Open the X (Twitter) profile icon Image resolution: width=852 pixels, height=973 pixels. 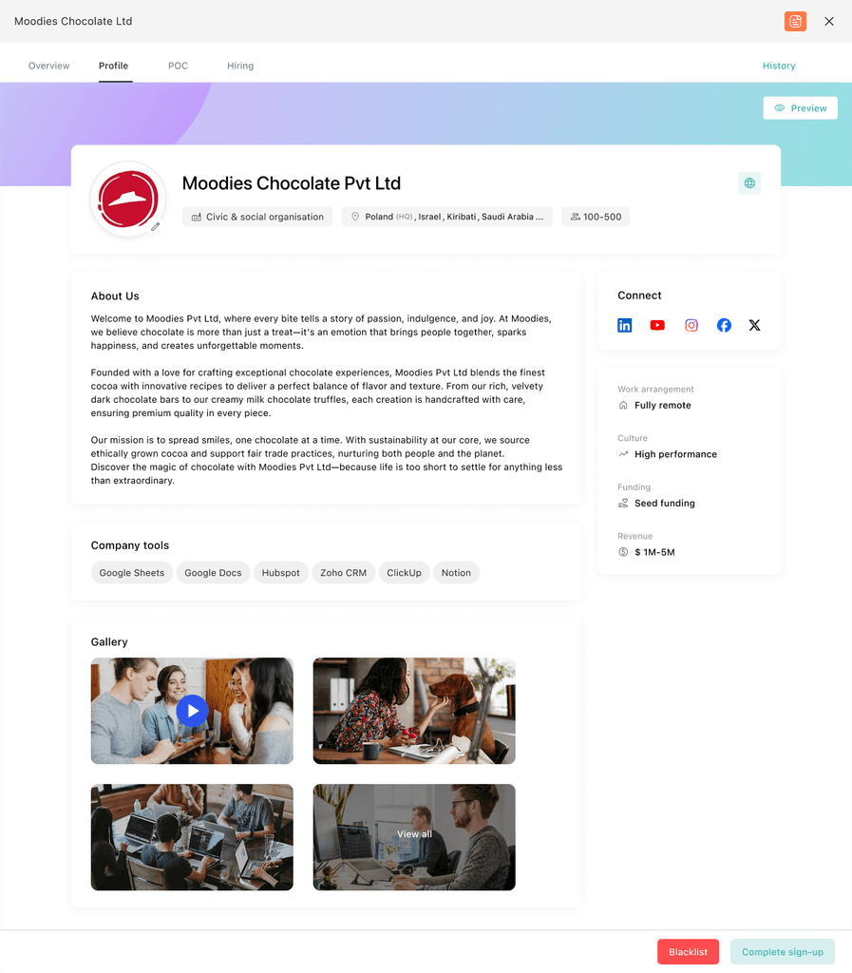point(754,325)
